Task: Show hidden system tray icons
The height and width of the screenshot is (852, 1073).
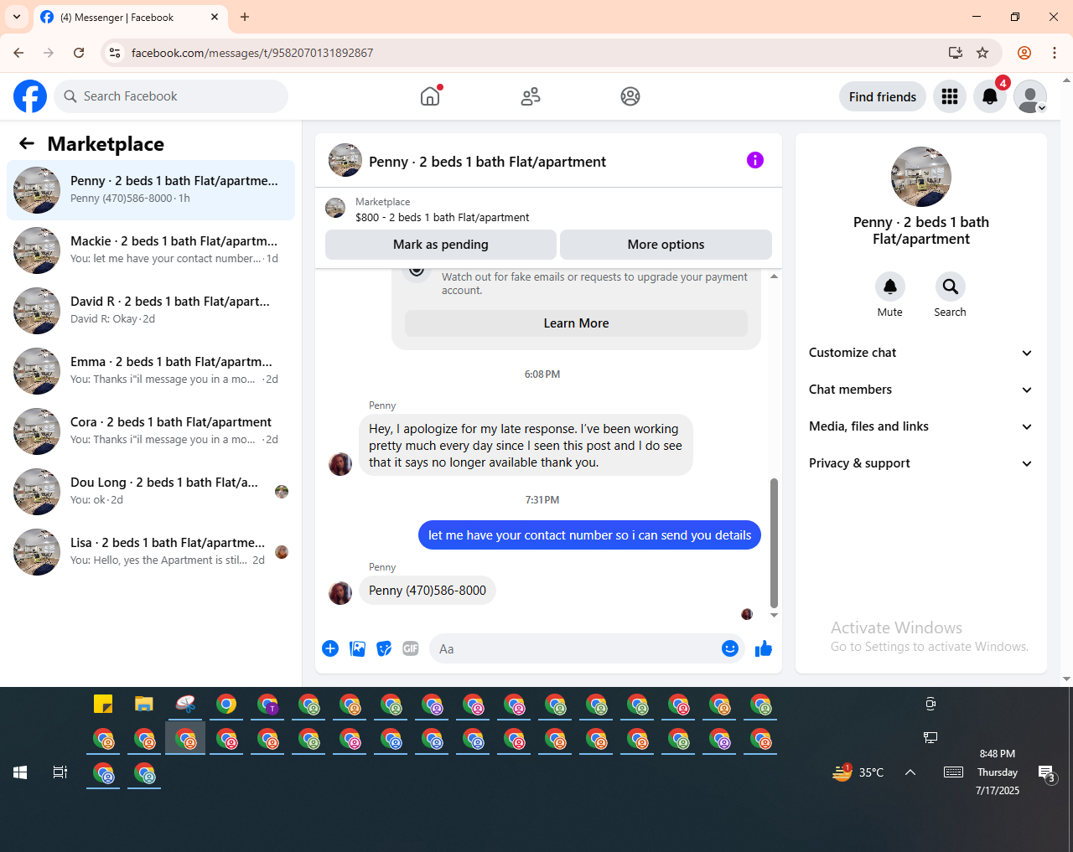Action: click(910, 772)
